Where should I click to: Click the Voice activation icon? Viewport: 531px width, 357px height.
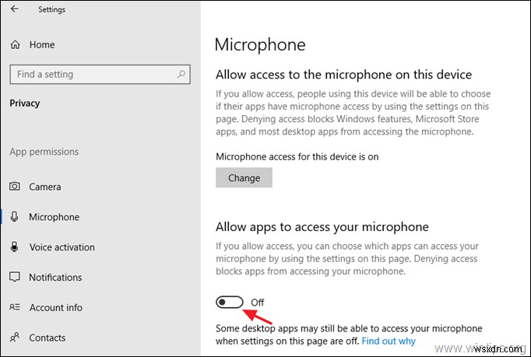[x=14, y=247]
